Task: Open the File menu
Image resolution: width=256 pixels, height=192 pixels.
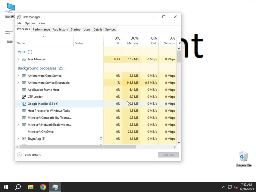Action: (x=19, y=23)
